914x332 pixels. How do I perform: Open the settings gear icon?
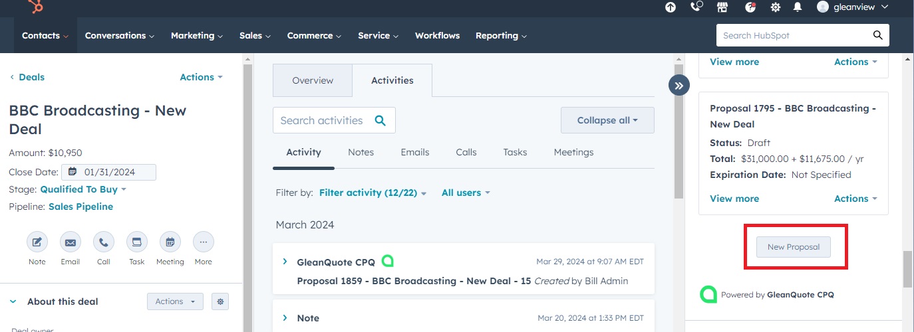[x=776, y=7]
